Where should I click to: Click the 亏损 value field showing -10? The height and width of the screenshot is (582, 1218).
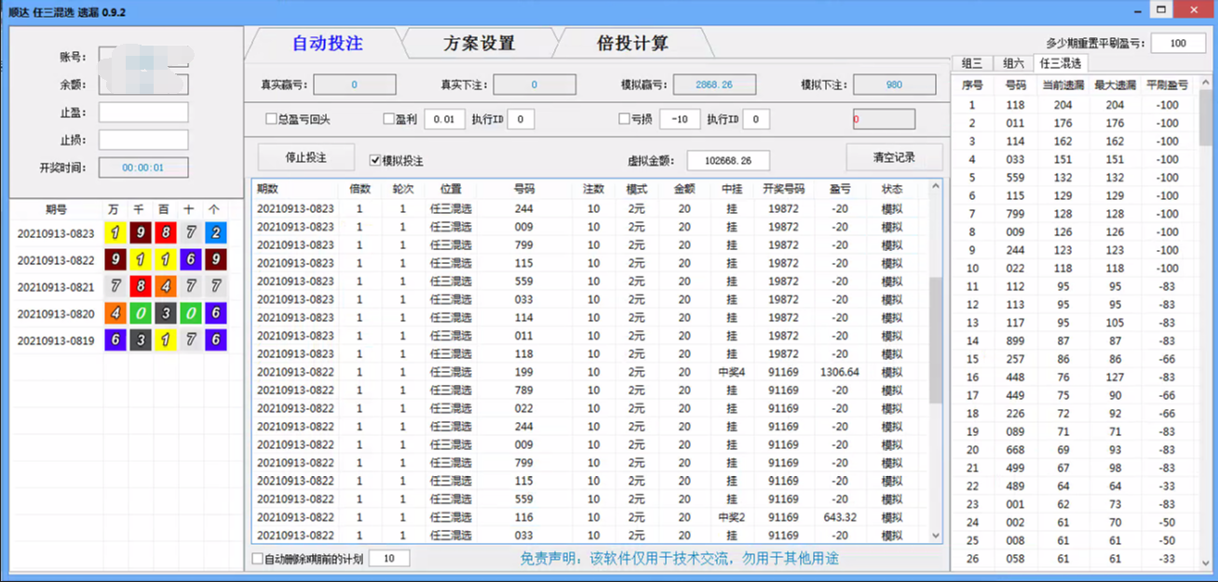tap(680, 119)
